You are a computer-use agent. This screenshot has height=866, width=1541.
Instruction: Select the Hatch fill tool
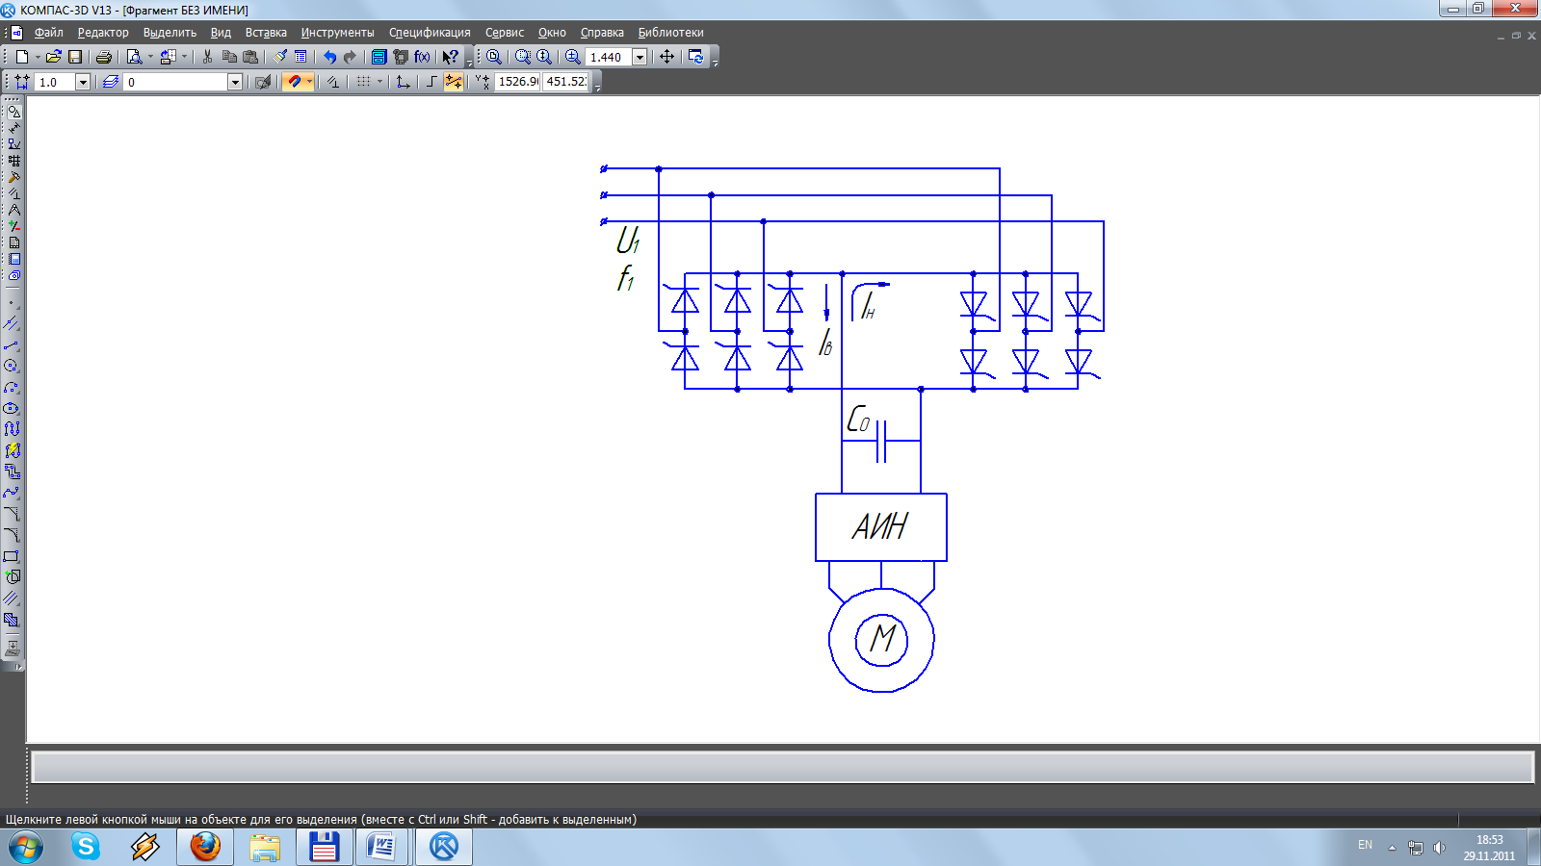point(12,620)
